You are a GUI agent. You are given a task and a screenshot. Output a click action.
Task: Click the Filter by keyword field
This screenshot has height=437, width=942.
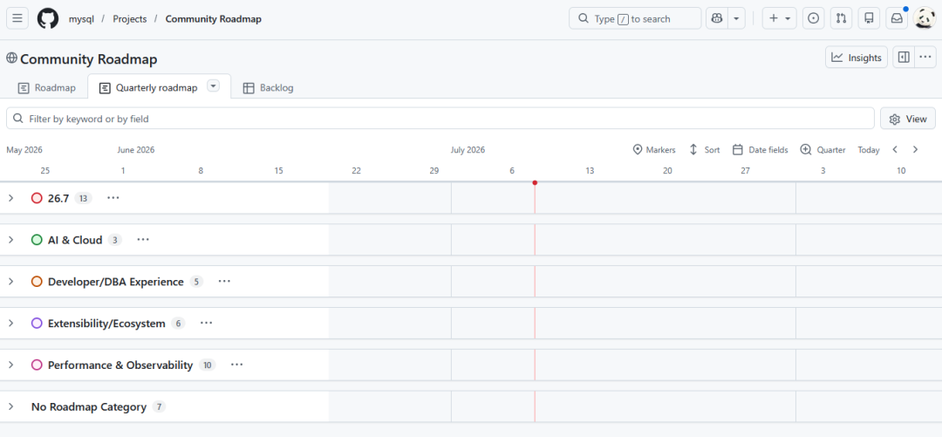[x=440, y=119]
